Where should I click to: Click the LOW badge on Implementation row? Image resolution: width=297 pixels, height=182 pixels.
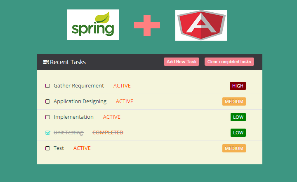[x=238, y=117]
